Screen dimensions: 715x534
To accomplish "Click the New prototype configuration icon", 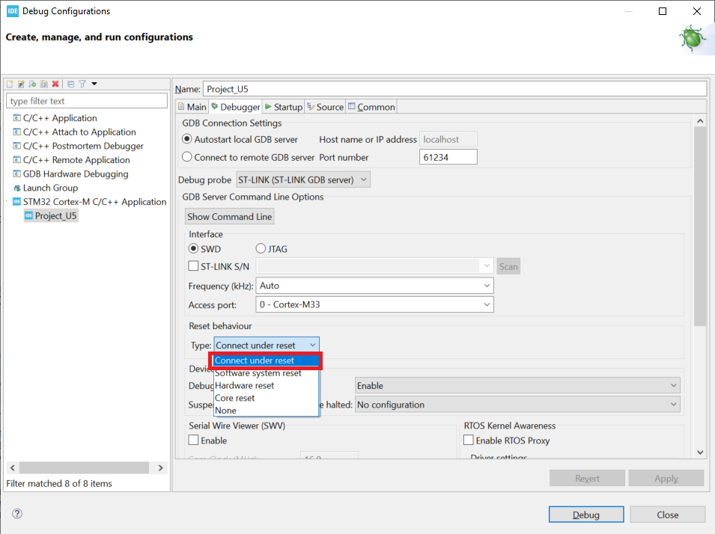I will tap(21, 84).
